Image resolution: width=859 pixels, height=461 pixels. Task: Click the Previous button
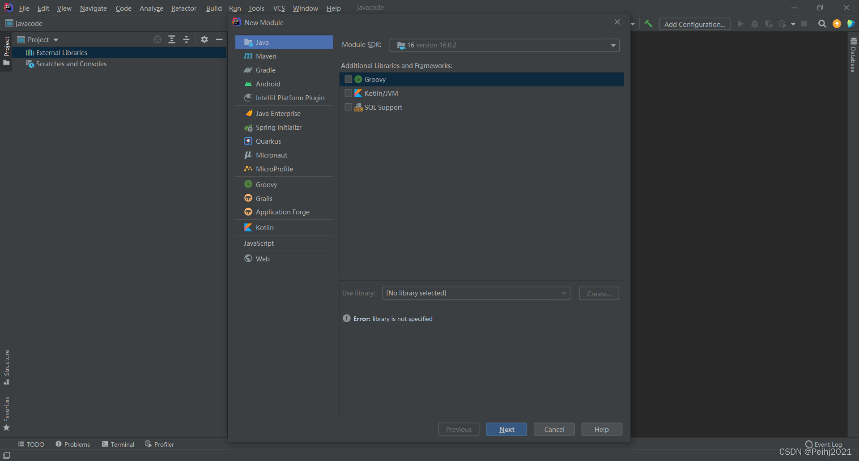(459, 429)
